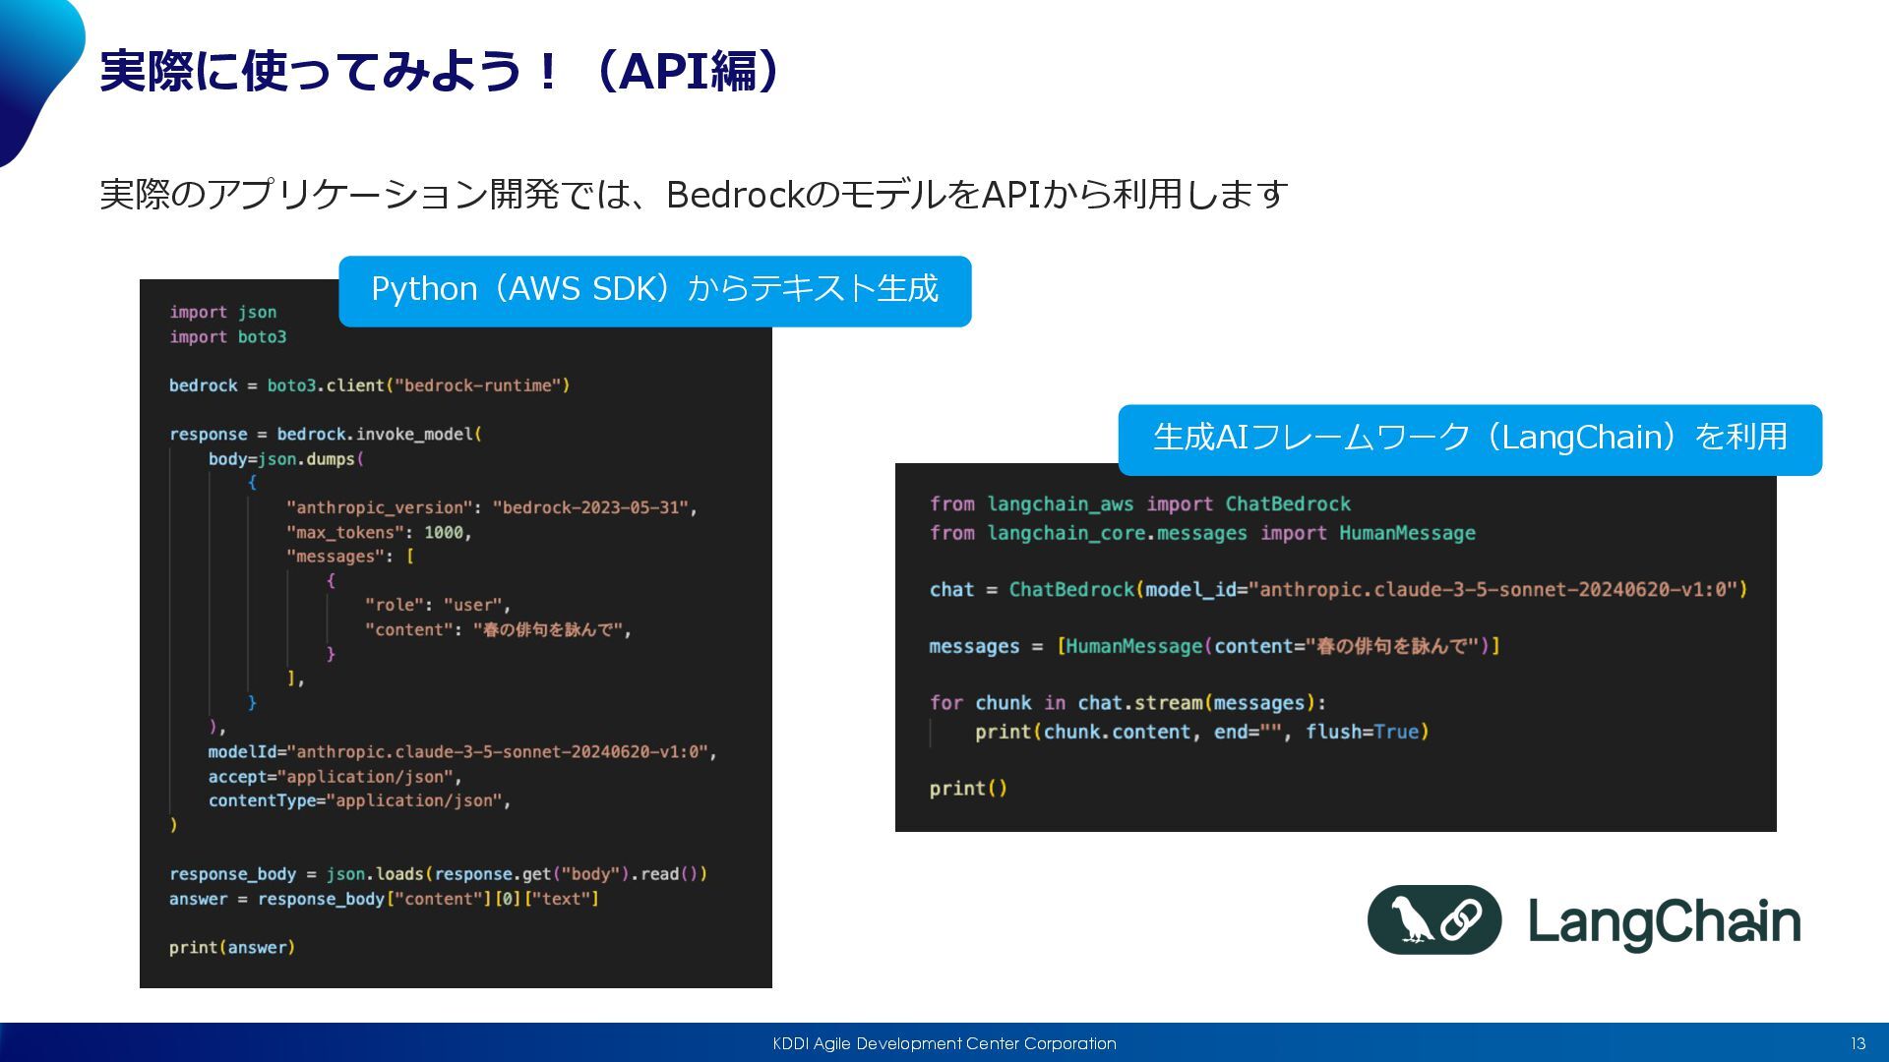The image size is (1889, 1062).
Task: Click the ChatBedrock model_id assignment line
Action: (x=1337, y=590)
